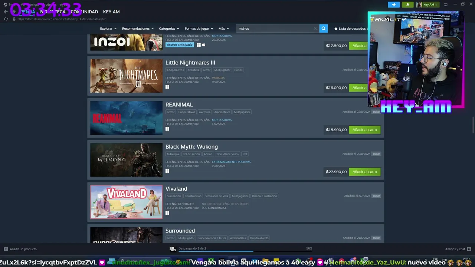Click the plus icon beside Añadir un producto
475x267 pixels.
coord(6,249)
